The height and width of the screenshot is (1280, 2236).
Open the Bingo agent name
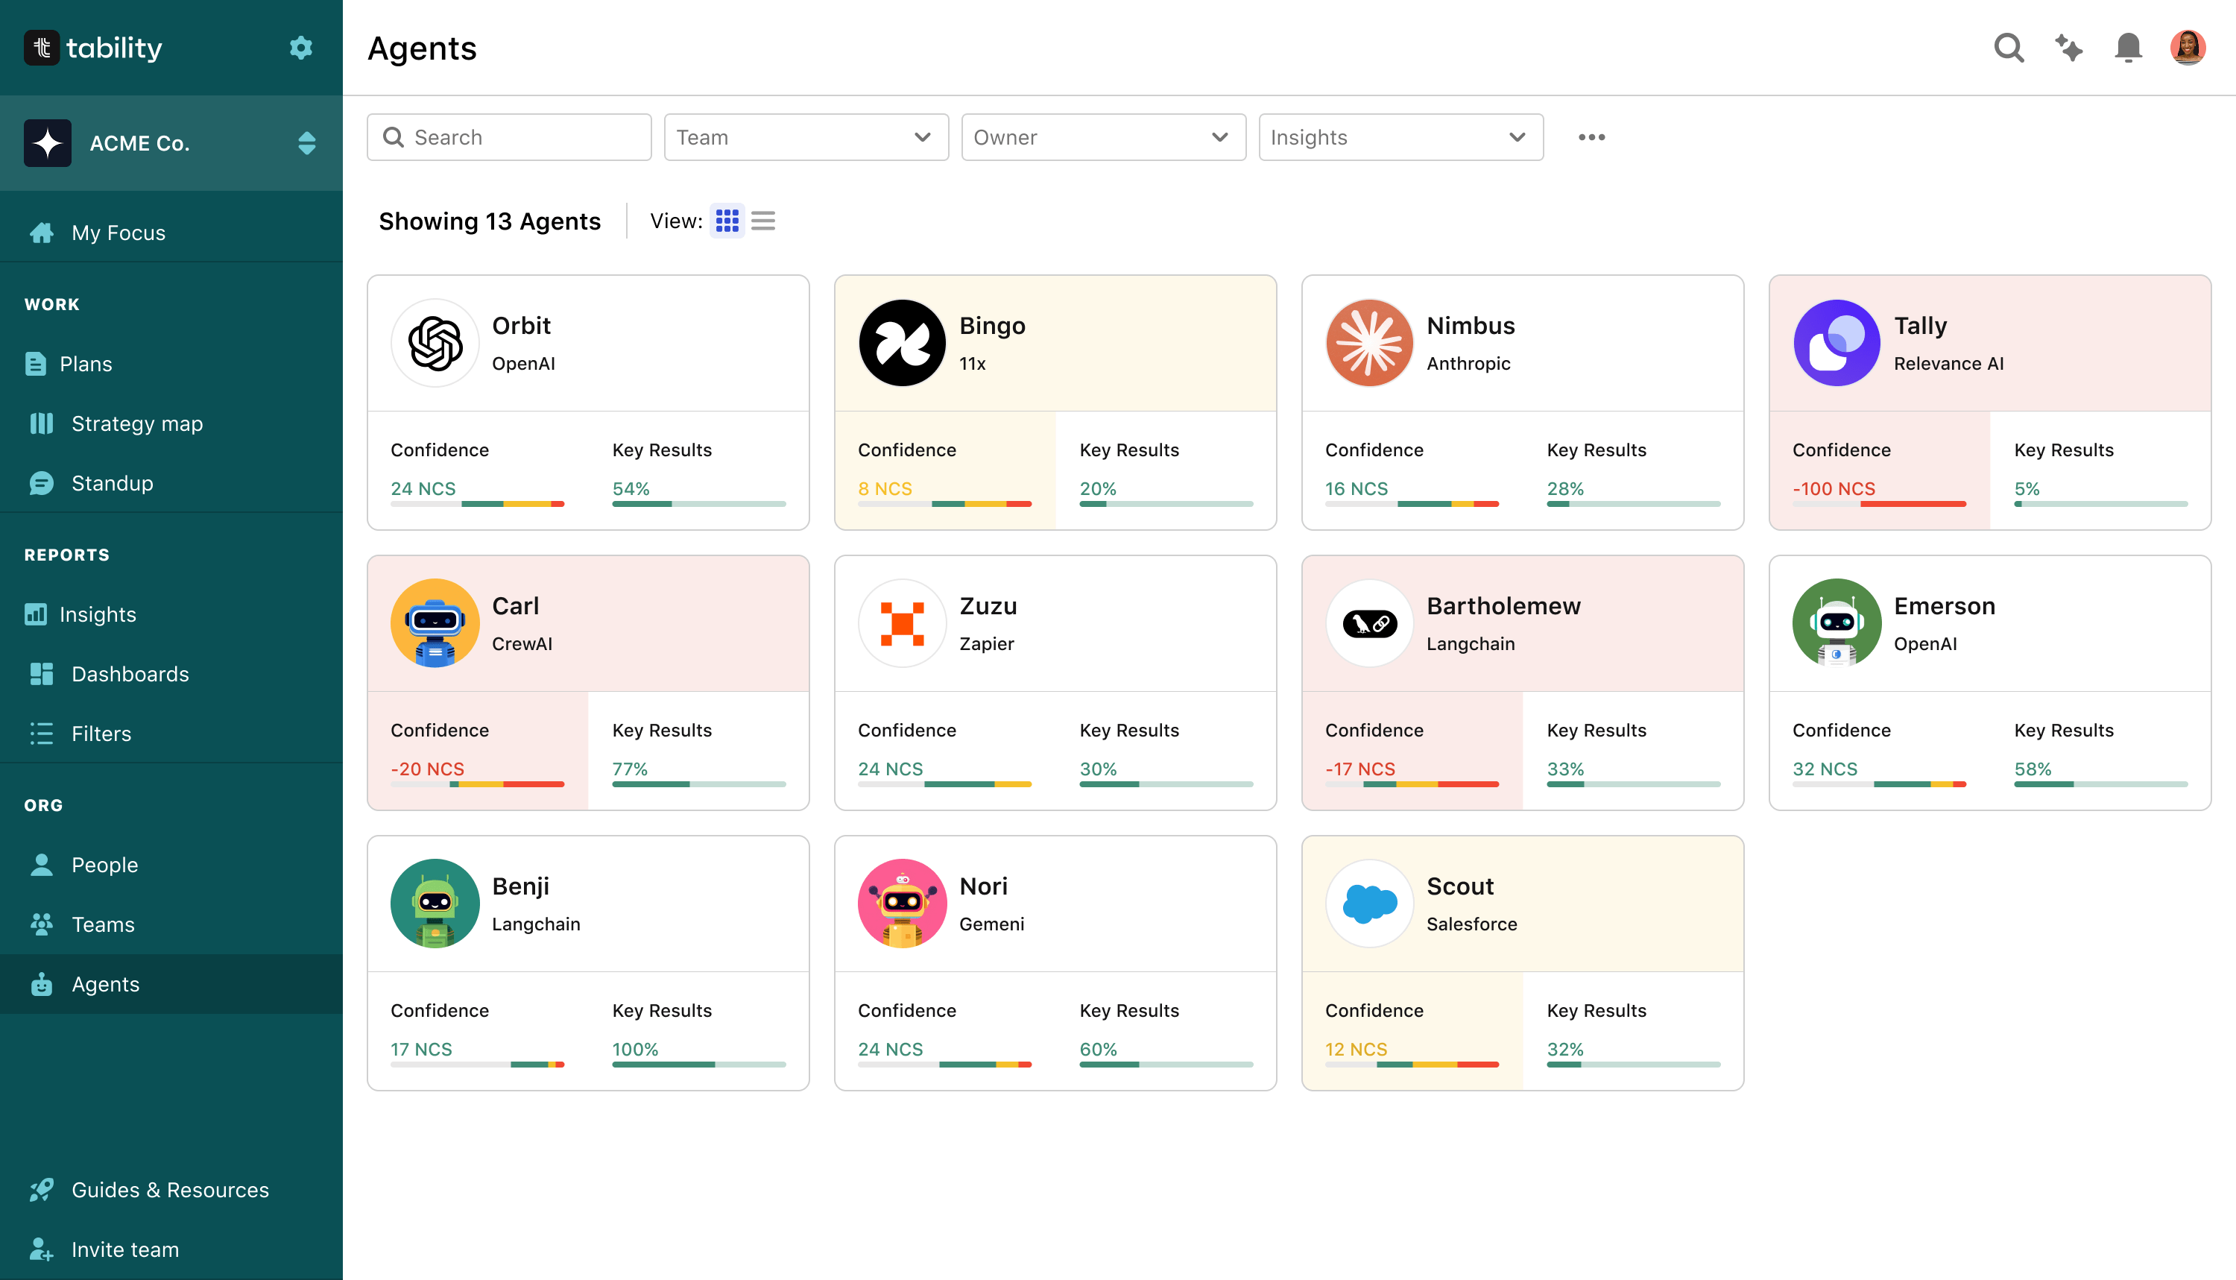(x=992, y=325)
